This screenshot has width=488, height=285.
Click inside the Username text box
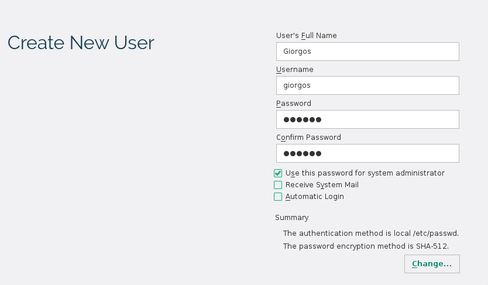point(367,85)
